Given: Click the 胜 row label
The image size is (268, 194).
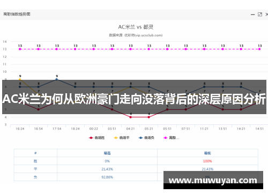Looking at the screenshot, I should pyautogui.click(x=35, y=161).
